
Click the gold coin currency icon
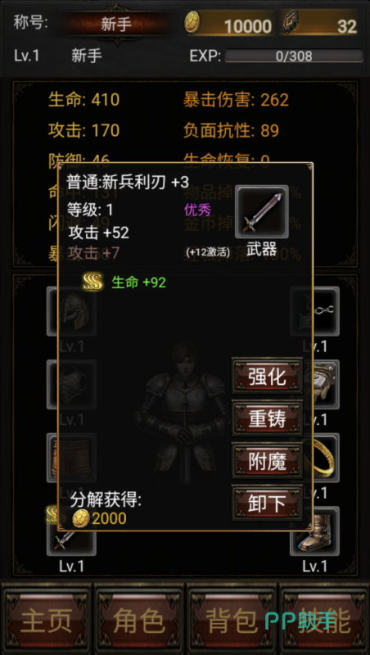(x=192, y=22)
